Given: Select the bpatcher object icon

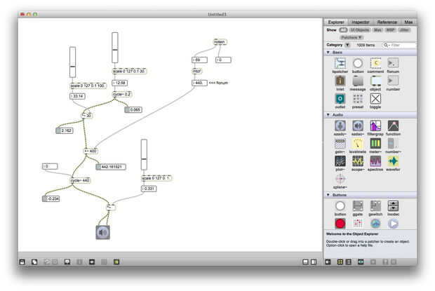Looking at the screenshot, I should [340, 63].
